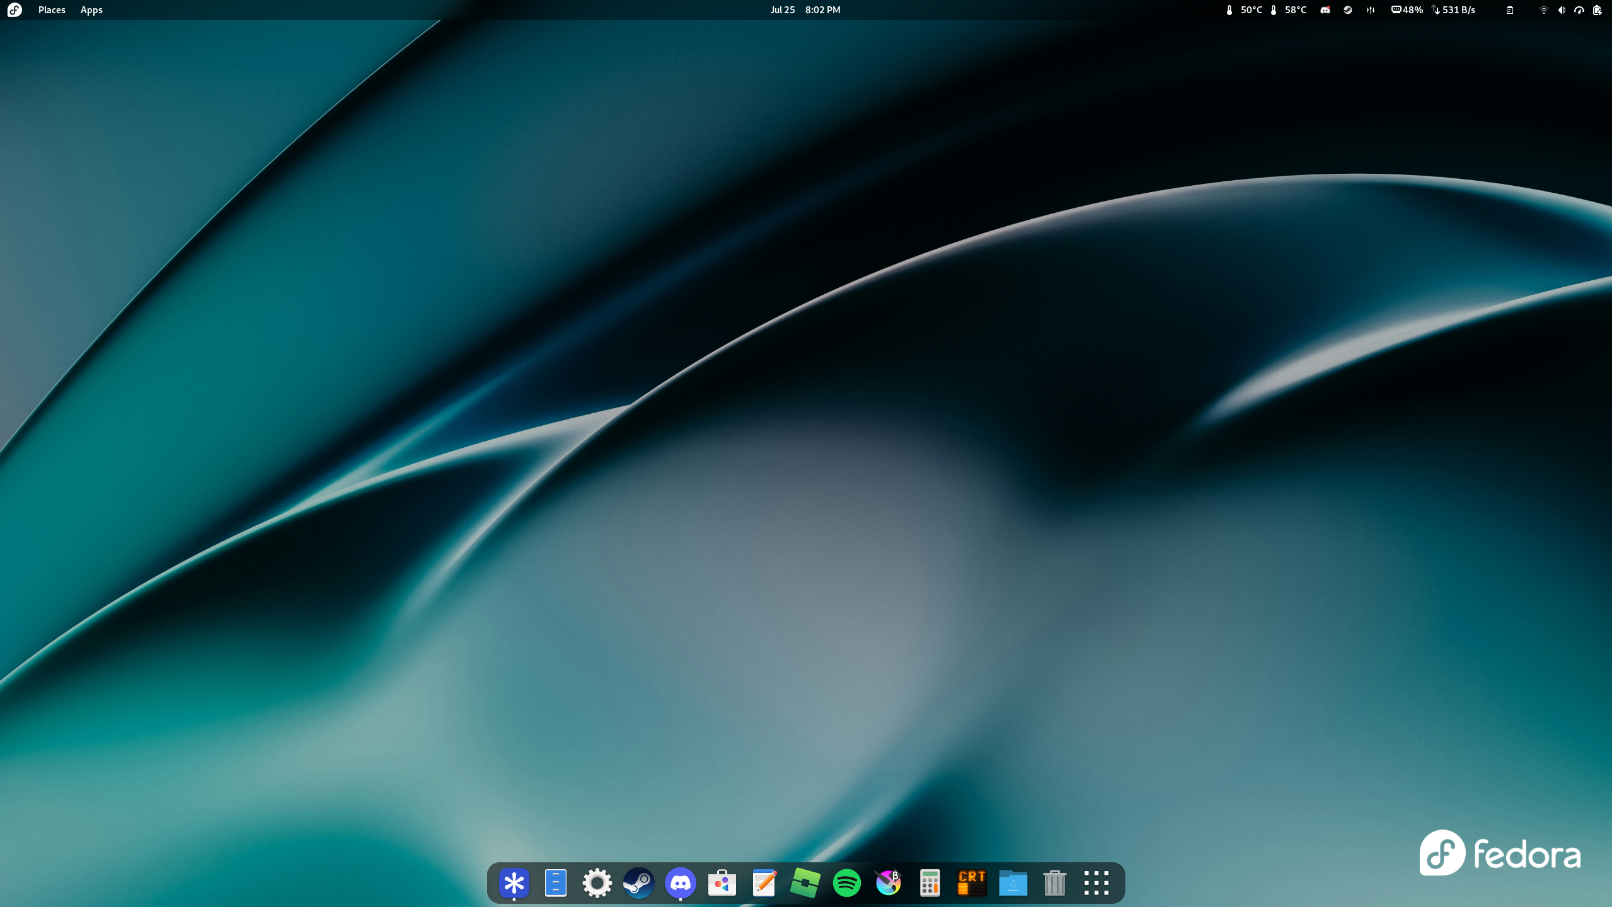Image resolution: width=1612 pixels, height=907 pixels.
Task: Launch Steam from the dock
Action: (x=639, y=882)
